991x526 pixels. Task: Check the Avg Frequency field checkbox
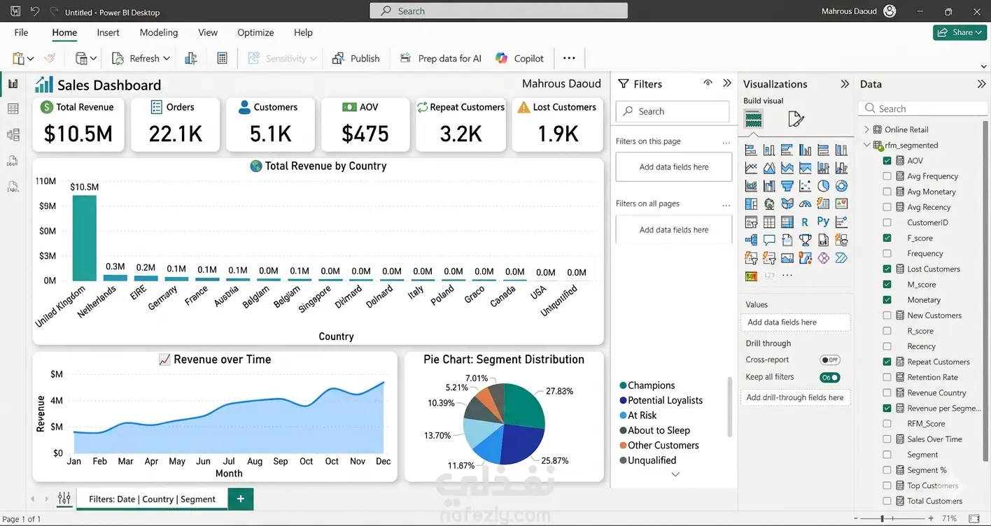887,176
